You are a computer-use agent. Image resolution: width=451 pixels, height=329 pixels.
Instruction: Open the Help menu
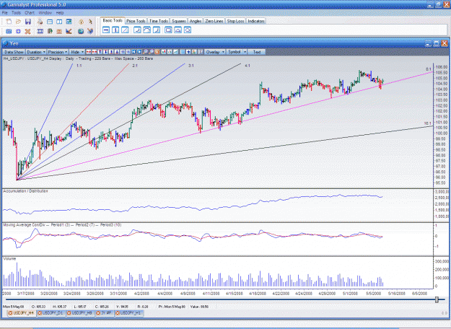[60, 13]
